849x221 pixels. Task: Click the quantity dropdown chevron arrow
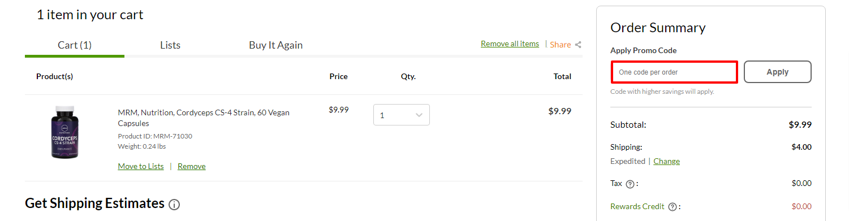point(419,115)
